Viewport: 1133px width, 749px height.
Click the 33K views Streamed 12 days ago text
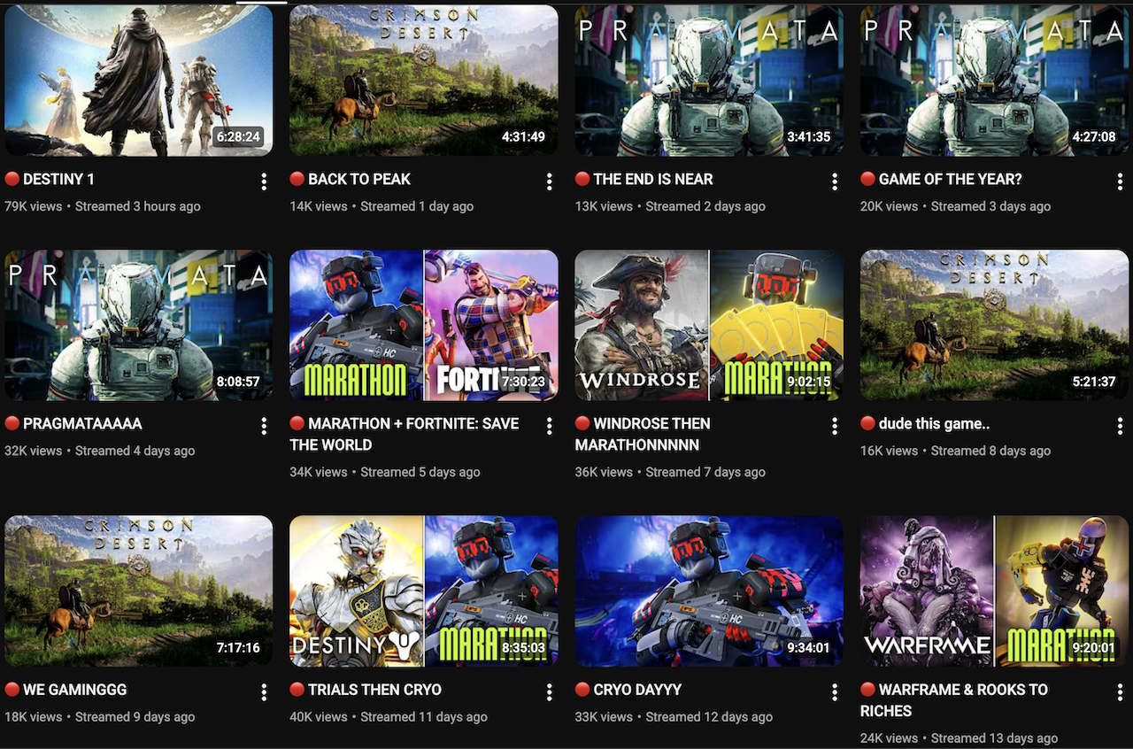[674, 717]
